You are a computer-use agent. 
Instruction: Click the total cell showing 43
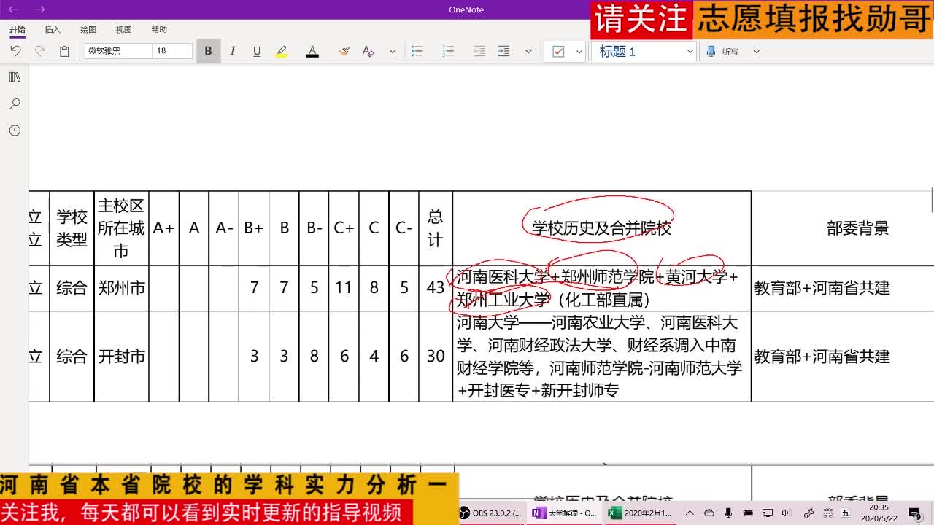tap(436, 288)
